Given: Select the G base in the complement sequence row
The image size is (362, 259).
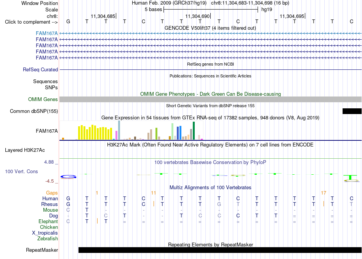Looking at the screenshot, I should tap(68, 21).
